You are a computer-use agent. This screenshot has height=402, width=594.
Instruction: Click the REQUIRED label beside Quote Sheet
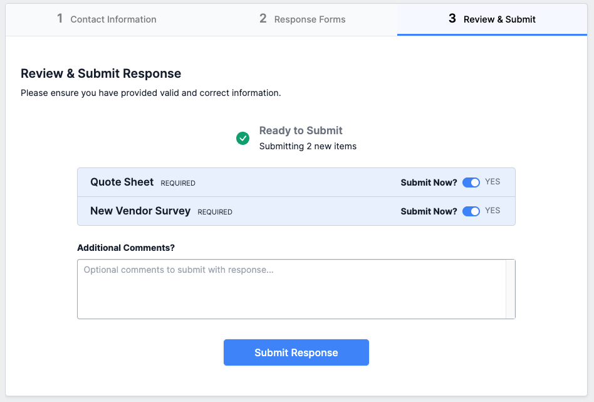178,183
